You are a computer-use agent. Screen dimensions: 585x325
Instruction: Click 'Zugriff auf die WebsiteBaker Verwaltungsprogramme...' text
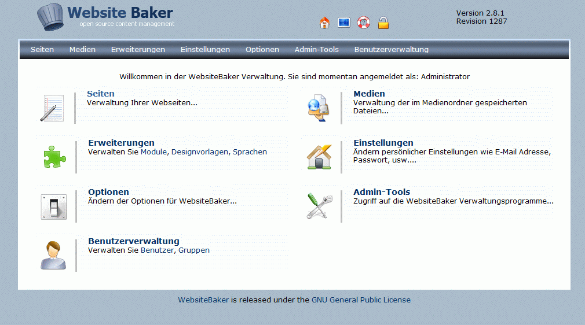point(454,201)
